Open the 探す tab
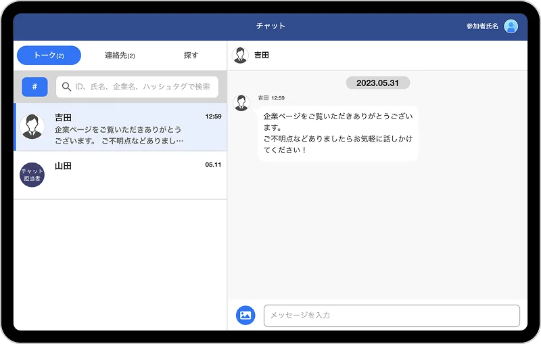 [x=191, y=56]
